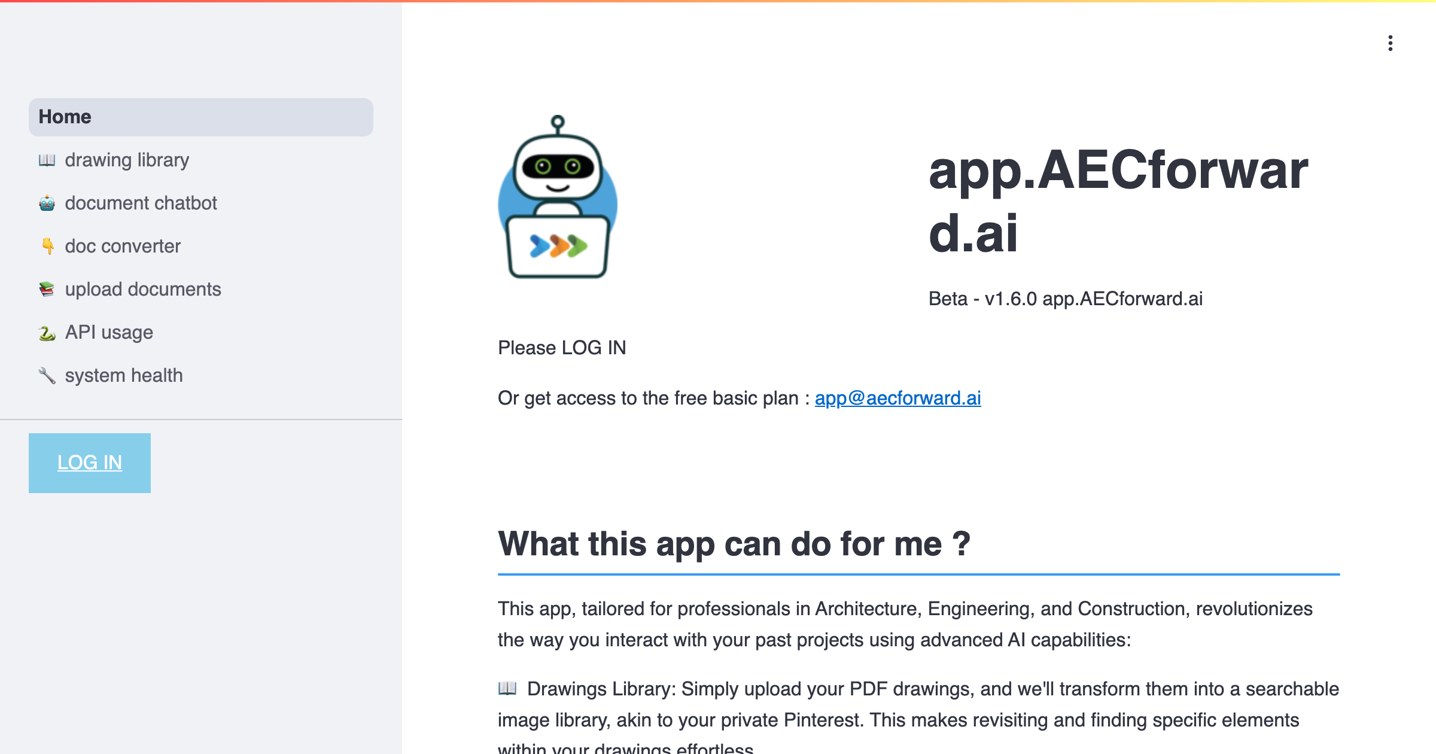
Task: Click the pointing hand icon beside doc converter
Action: [47, 246]
